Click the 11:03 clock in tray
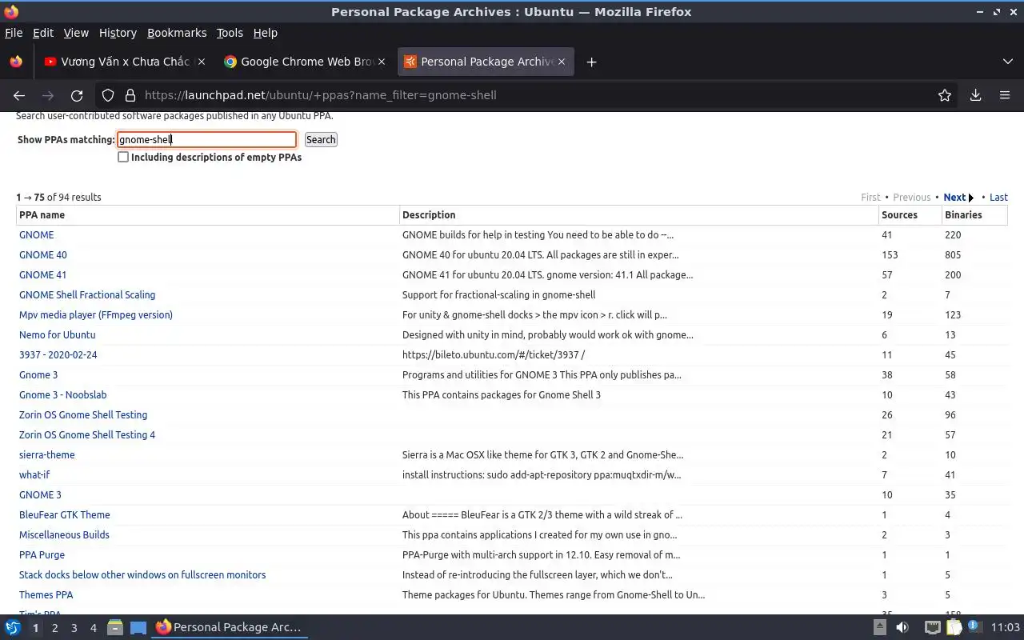Screen dimensions: 1024x640 (1005, 627)
